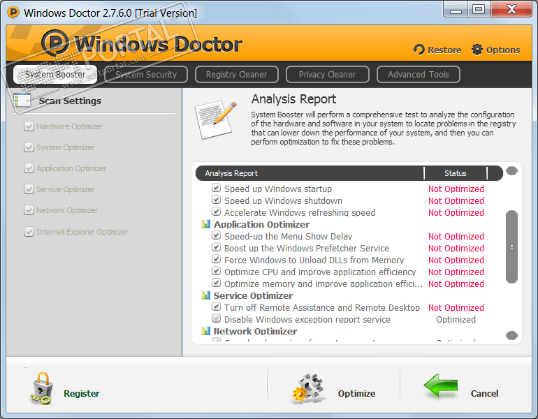Image resolution: width=538 pixels, height=419 pixels.
Task: Click the Service Optimizer category chart icon
Action: point(205,295)
